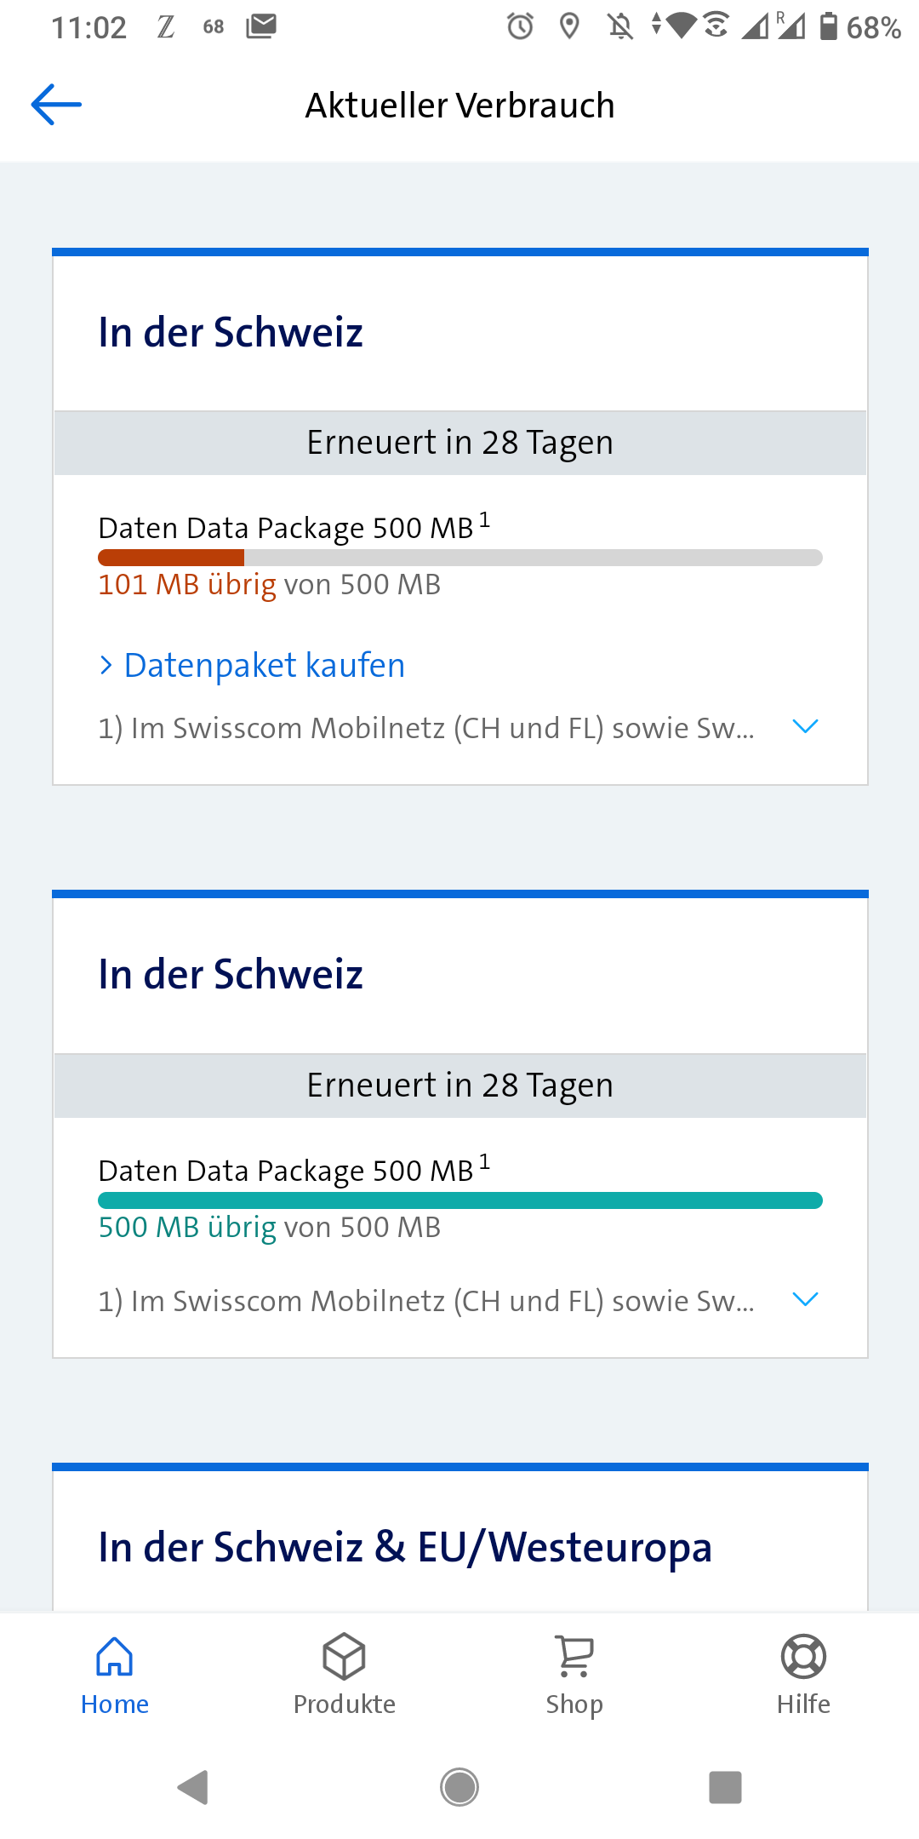919x1839 pixels.
Task: Expand footnote in first Schweiz card
Action: tap(804, 726)
